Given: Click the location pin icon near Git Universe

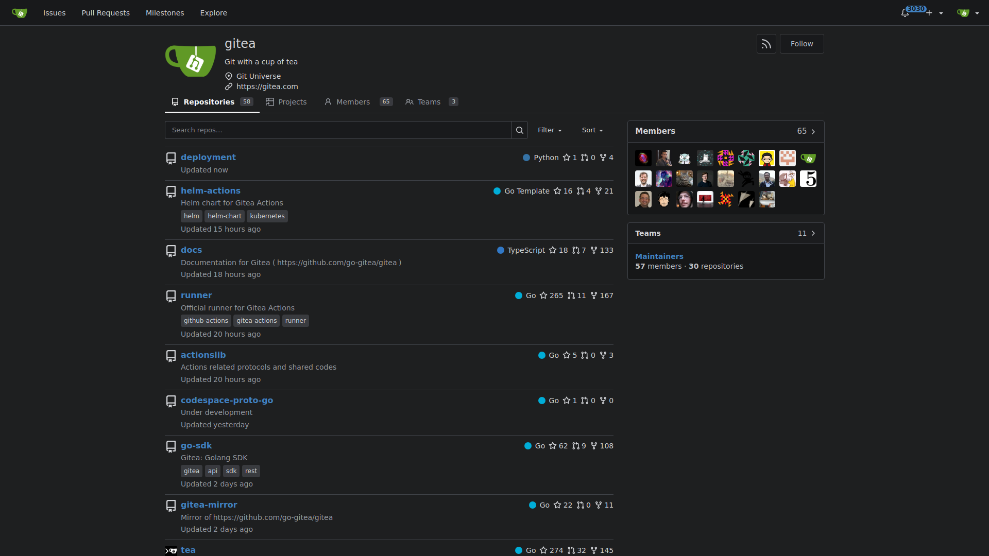Looking at the screenshot, I should [x=229, y=76].
